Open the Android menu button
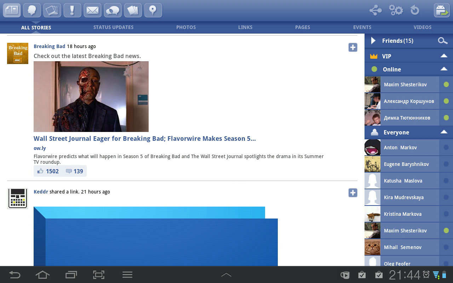This screenshot has height=283, width=453. pos(127,275)
